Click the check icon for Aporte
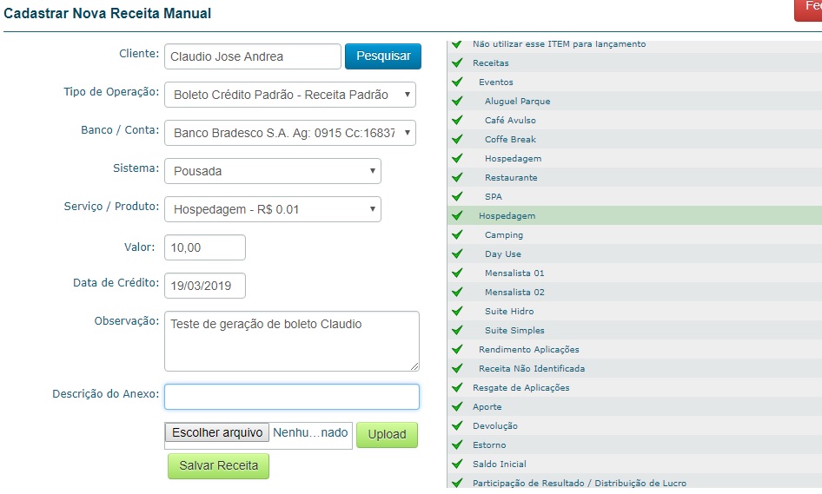Image resolution: width=822 pixels, height=494 pixels. point(457,407)
